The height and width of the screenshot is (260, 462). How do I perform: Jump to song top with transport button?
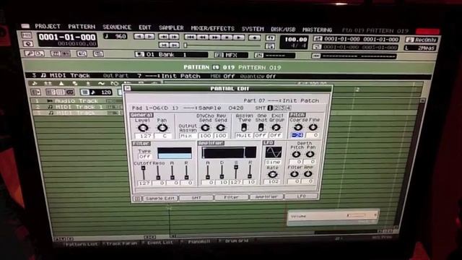click(x=191, y=37)
